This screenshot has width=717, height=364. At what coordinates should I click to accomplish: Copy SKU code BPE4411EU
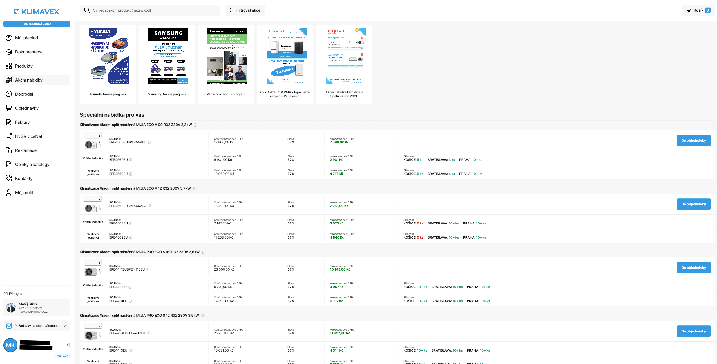pyautogui.click(x=130, y=287)
